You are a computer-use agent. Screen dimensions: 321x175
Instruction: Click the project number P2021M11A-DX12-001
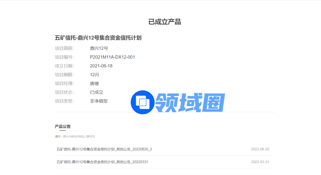tap(112, 57)
